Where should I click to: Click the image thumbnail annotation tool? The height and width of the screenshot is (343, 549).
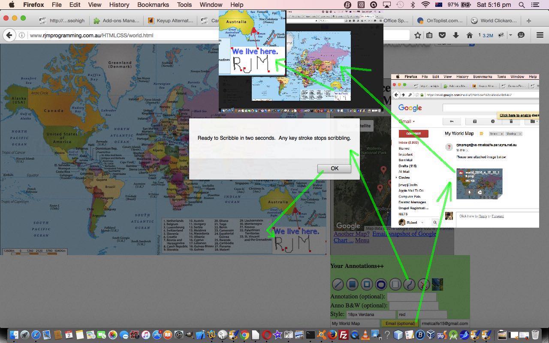pos(437,284)
